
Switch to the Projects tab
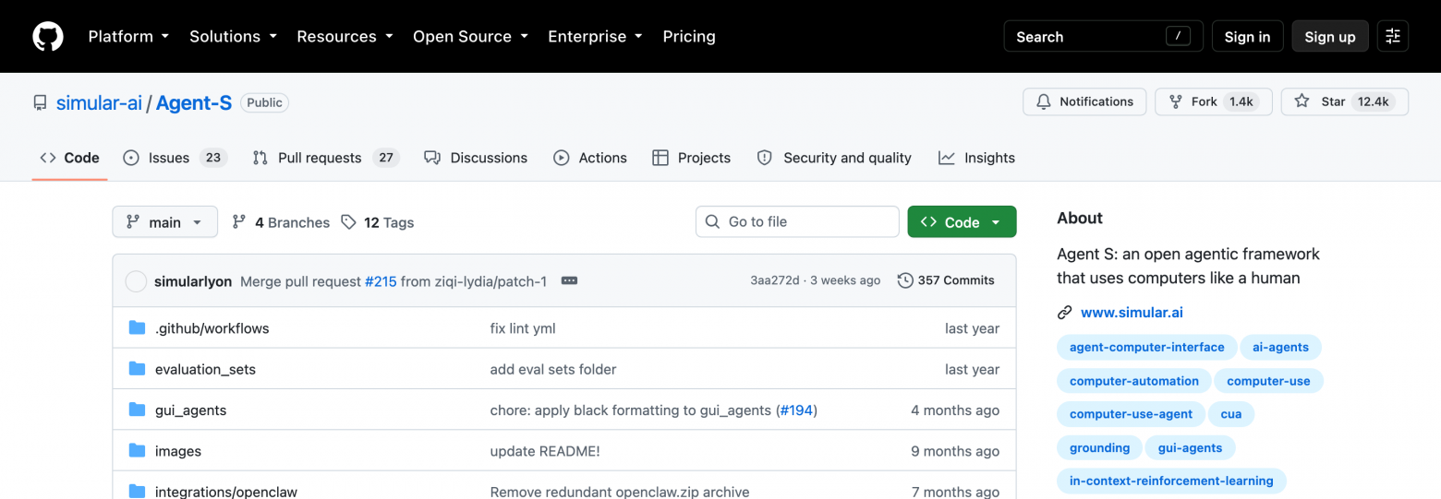691,158
